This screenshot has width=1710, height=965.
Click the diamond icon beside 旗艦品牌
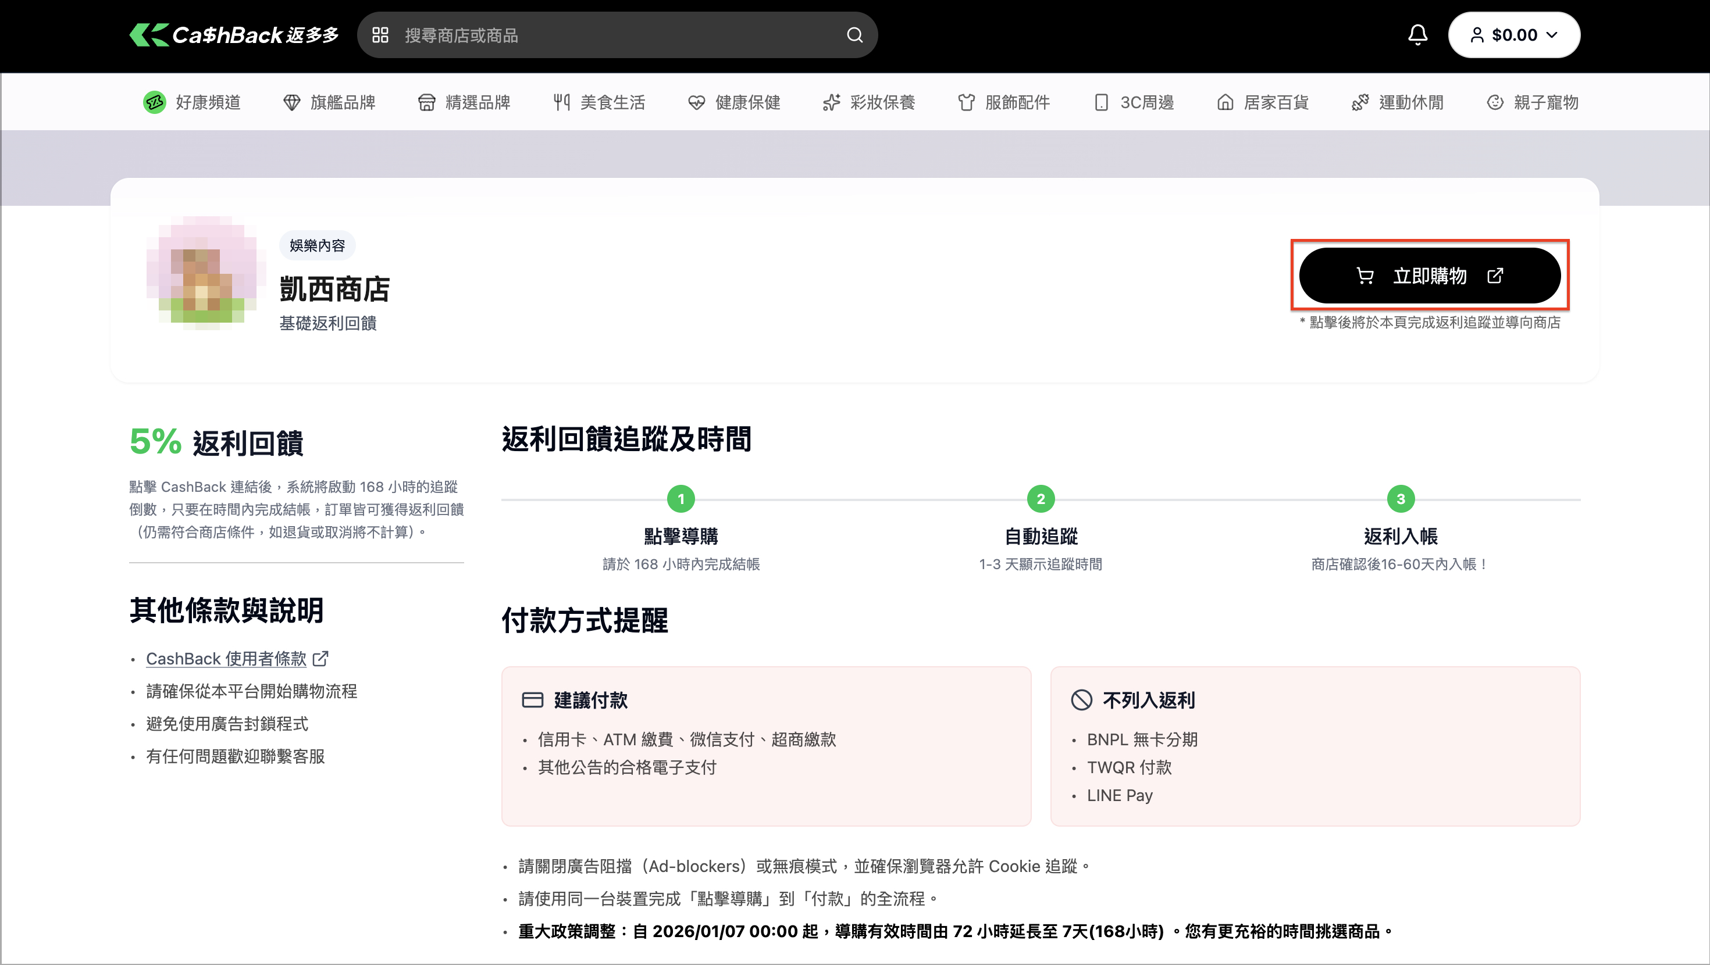click(291, 102)
